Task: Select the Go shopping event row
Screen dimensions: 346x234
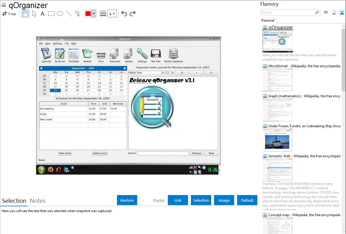Action: click(83, 109)
